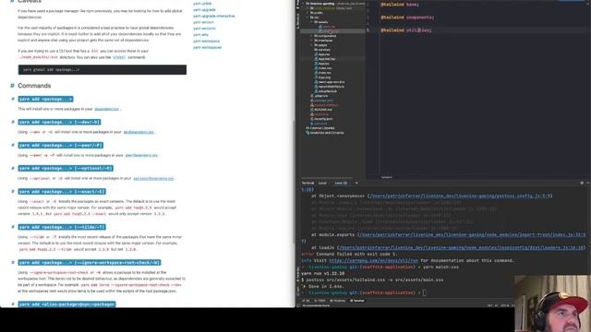Click anchor hash beside --ignore-workspace-root-check heading
Viewport: 591px width, 332px height.
[x=13, y=262]
